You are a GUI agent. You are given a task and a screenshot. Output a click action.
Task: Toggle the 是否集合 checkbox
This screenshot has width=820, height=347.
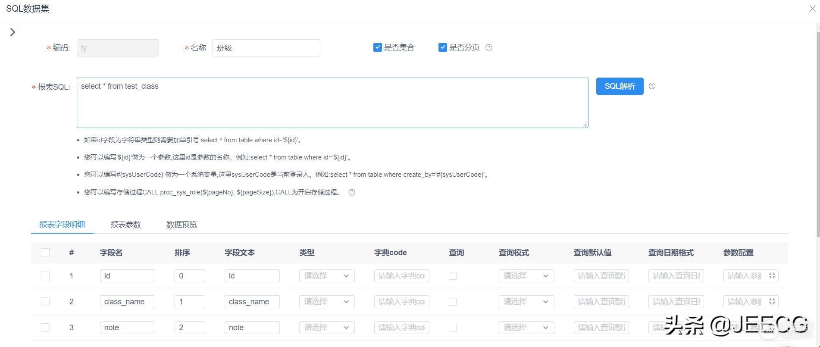(x=378, y=47)
